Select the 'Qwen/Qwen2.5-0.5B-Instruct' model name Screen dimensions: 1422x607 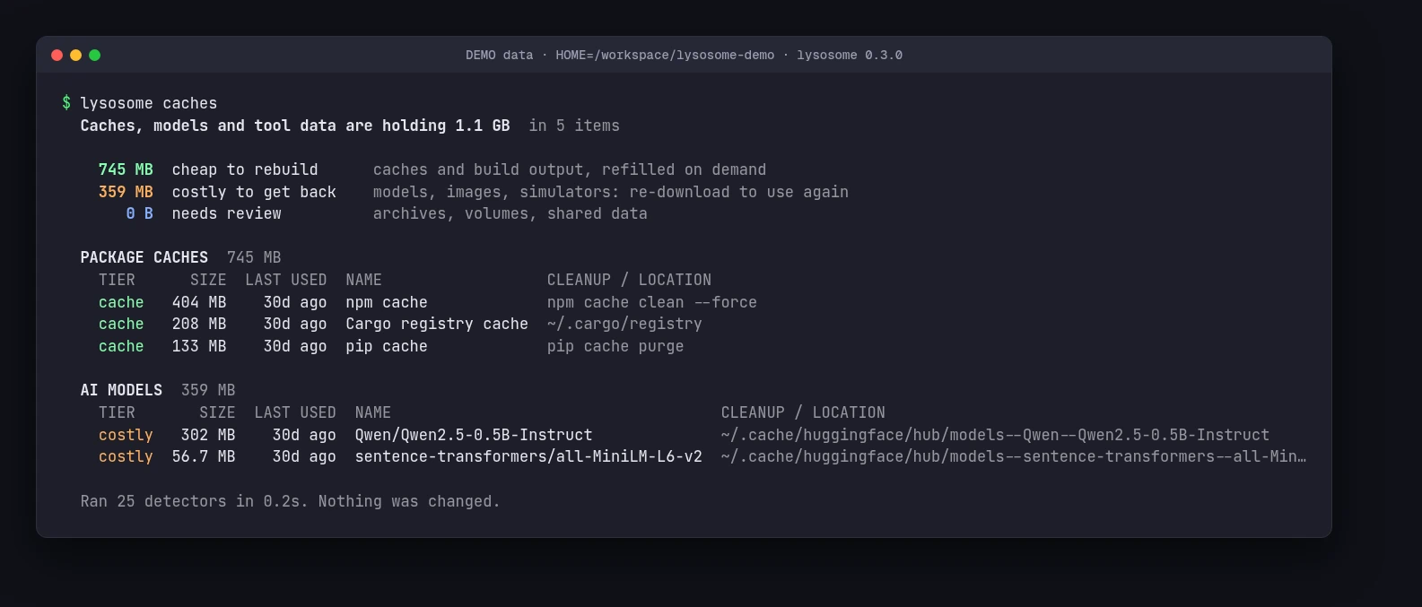coord(474,435)
